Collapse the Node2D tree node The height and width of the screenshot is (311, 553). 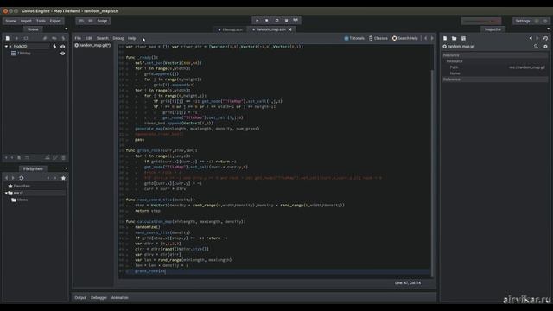pos(6,46)
